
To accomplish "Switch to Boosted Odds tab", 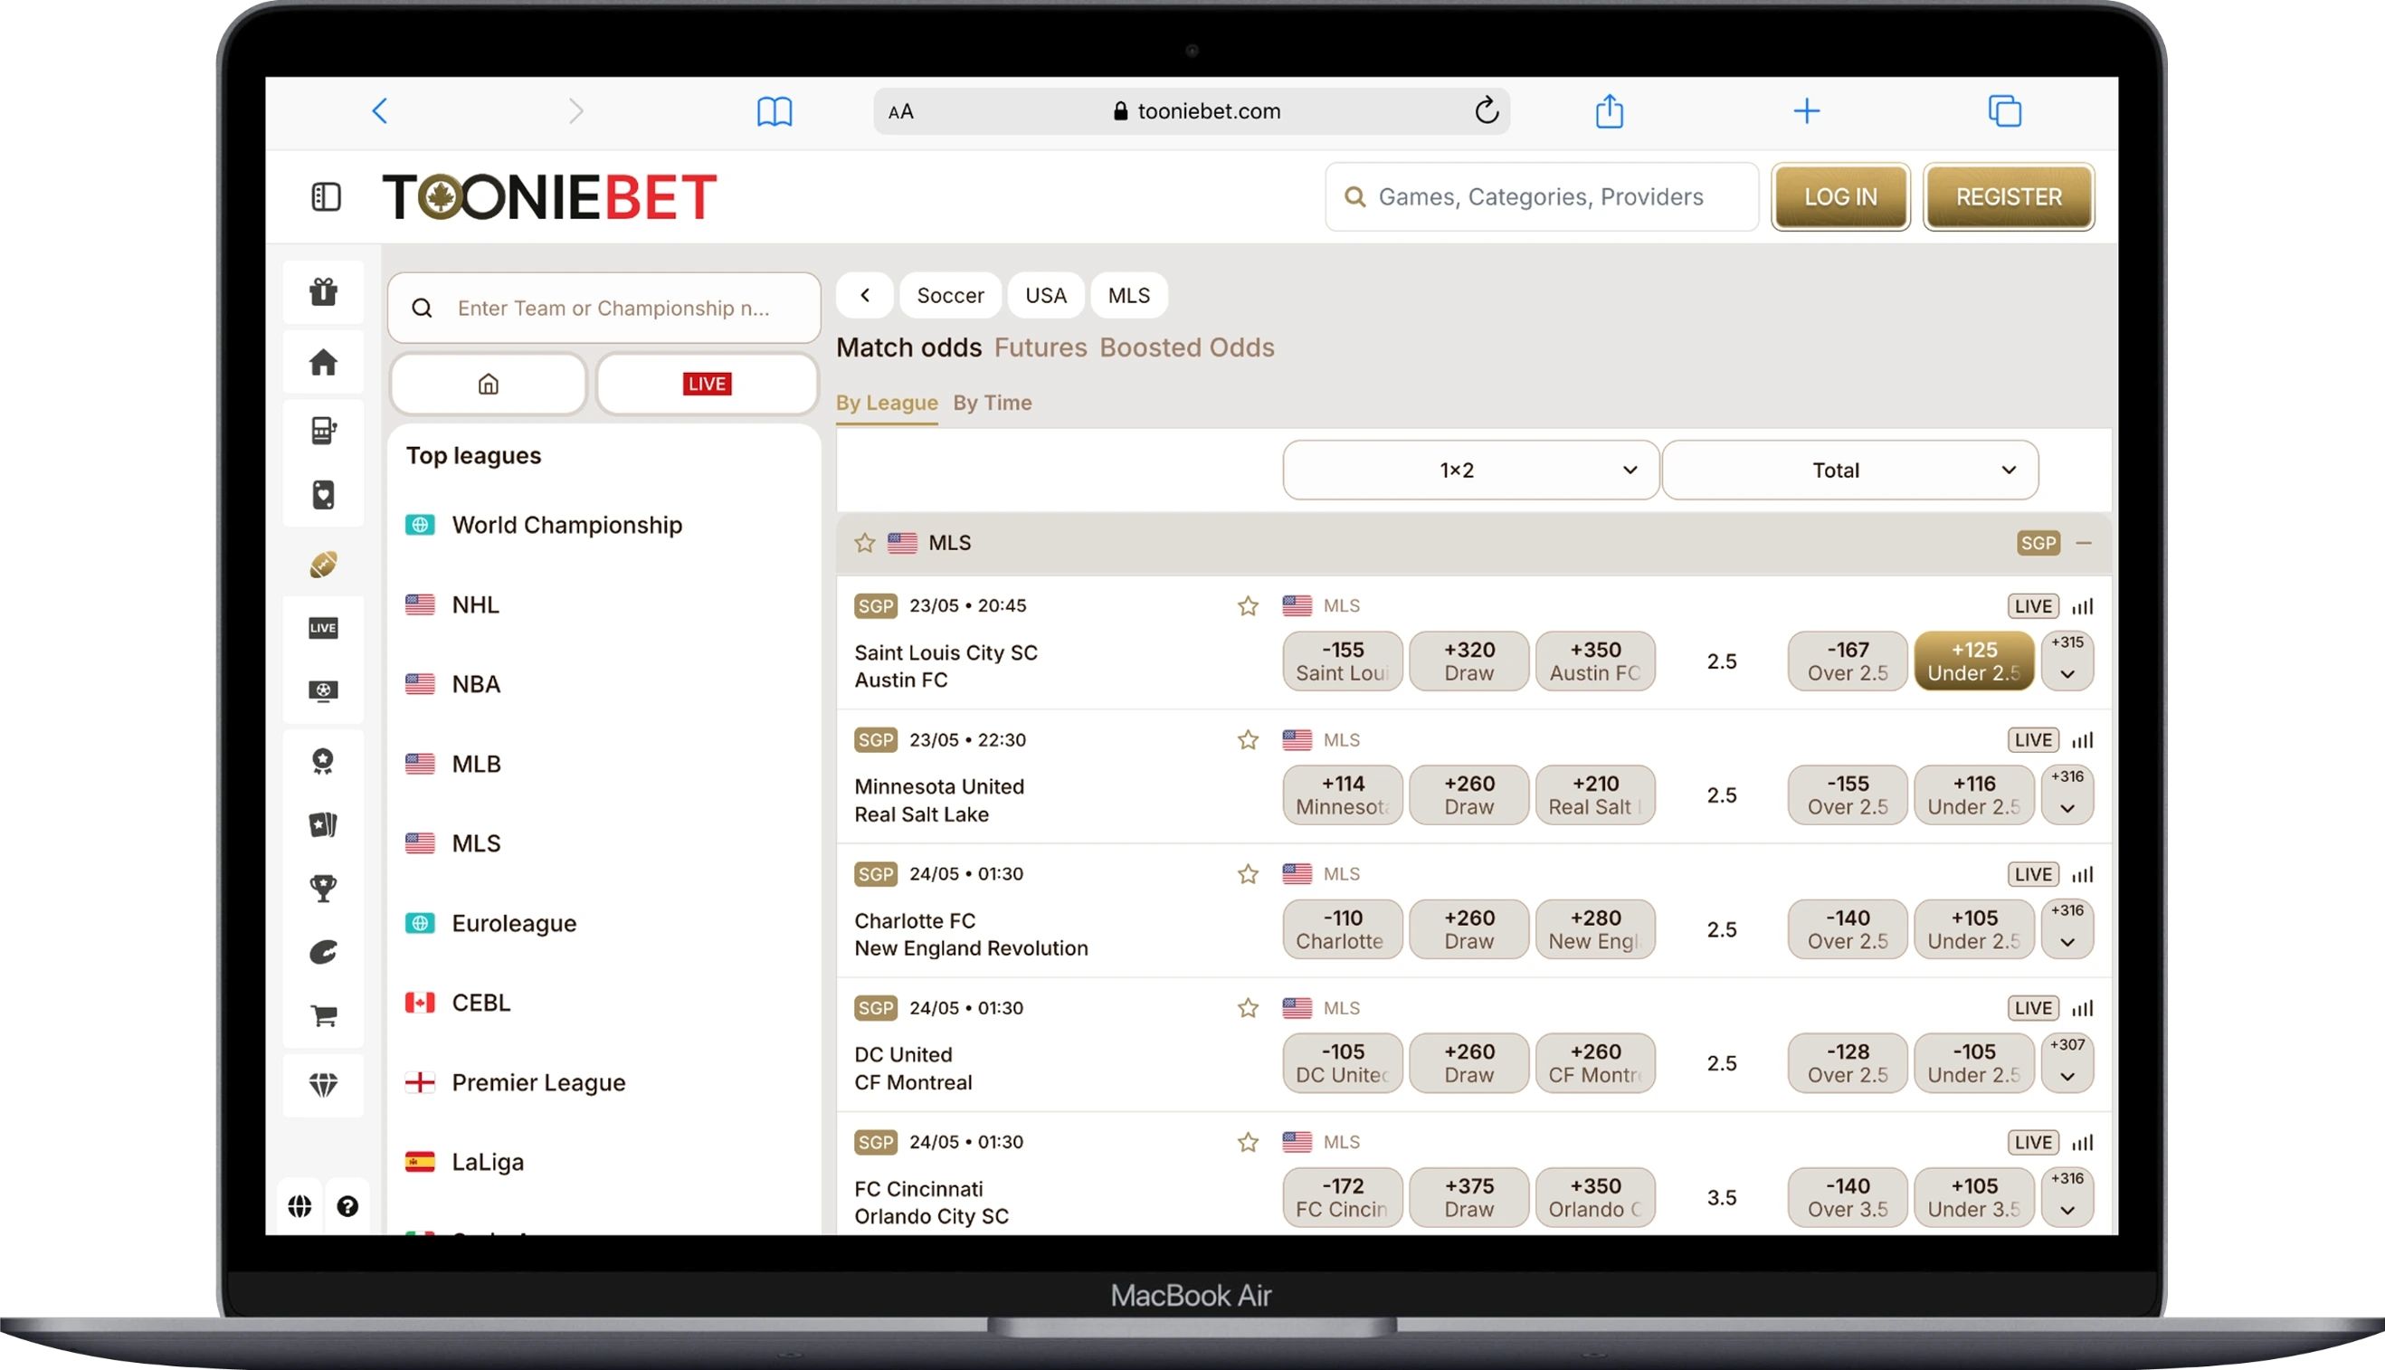I will [1186, 348].
